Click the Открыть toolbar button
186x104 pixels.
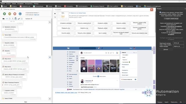13,6
